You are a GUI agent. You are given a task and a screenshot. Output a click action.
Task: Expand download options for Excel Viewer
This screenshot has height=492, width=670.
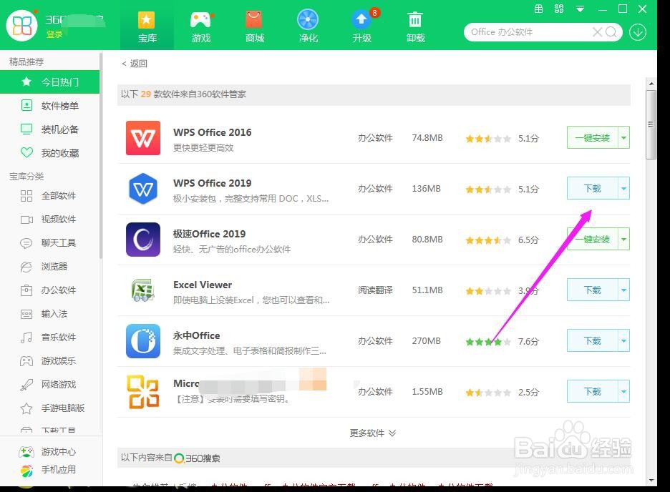624,290
